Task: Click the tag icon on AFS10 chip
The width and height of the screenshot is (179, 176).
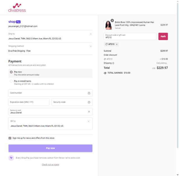Action: click(106, 44)
